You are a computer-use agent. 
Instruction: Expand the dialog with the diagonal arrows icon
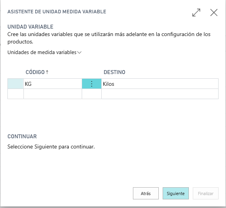click(x=196, y=13)
